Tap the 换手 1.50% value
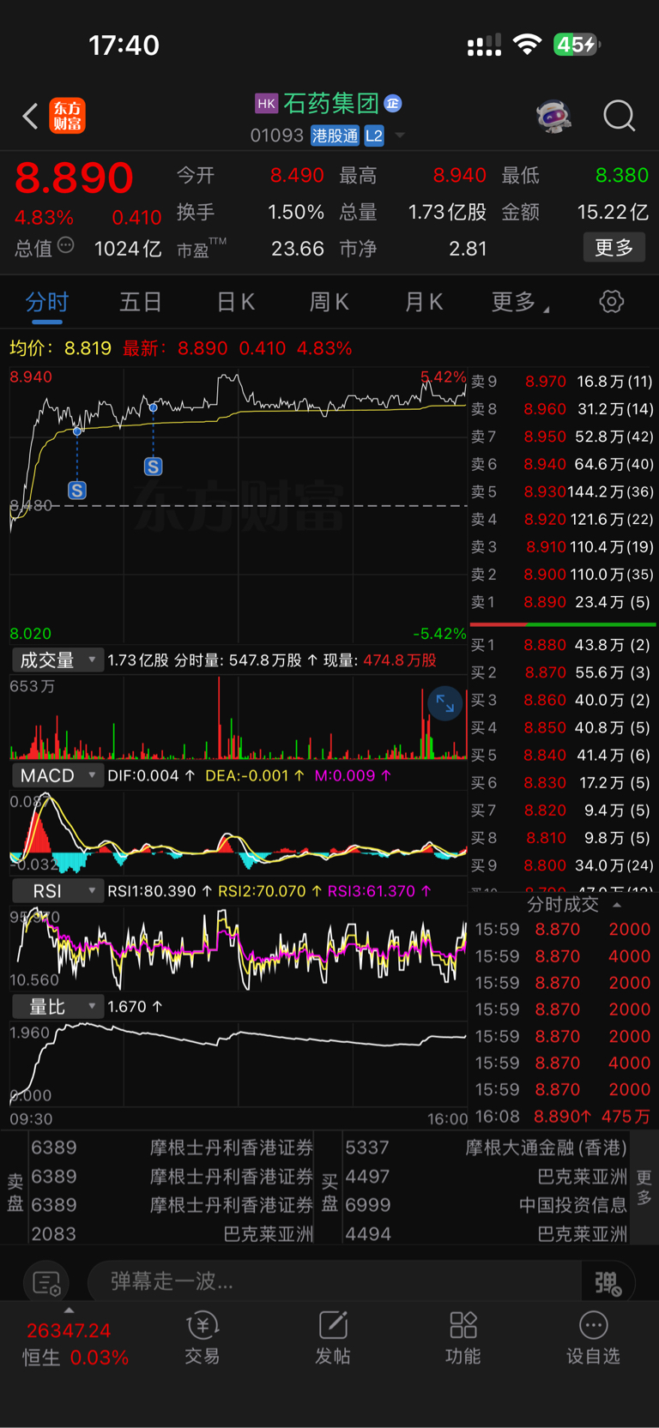Screen dimensions: 659x1428 pos(296,212)
